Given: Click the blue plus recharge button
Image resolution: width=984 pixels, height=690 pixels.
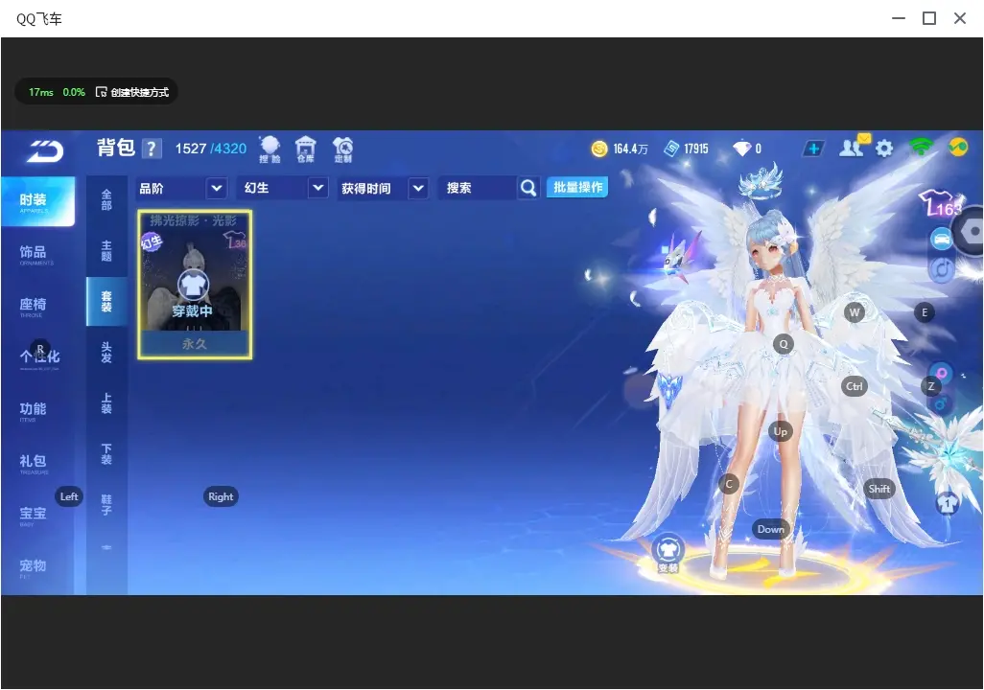Looking at the screenshot, I should pyautogui.click(x=813, y=149).
